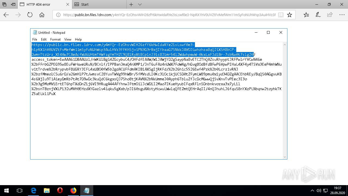The image size is (348, 196).
Task: Open Notepad File menu
Action: 35,39
